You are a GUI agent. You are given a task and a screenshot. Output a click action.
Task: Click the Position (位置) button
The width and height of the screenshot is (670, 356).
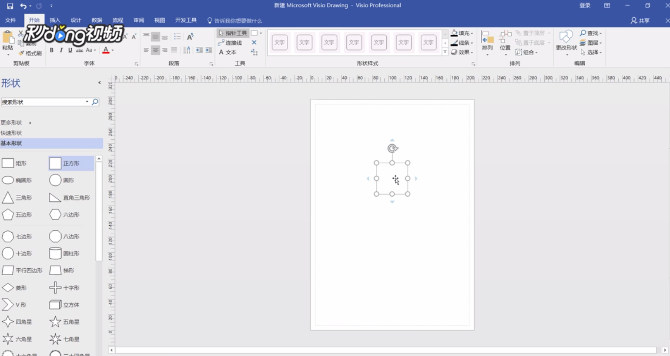click(x=505, y=43)
